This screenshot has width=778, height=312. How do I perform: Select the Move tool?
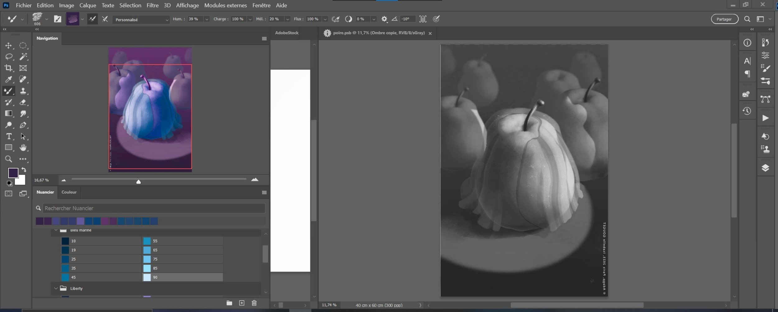(x=8, y=46)
